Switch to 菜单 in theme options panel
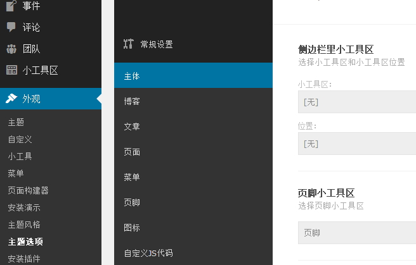 193,177
